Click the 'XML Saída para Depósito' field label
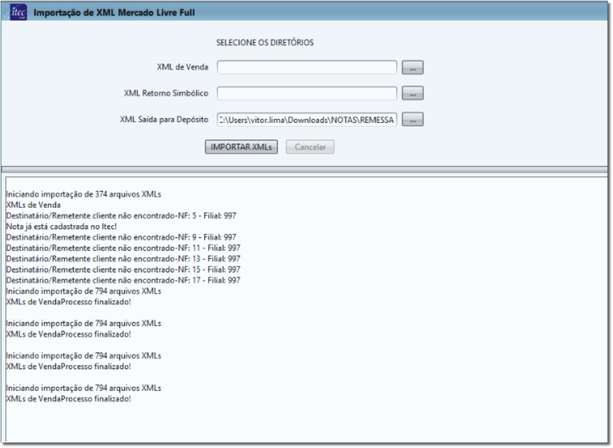The width and height of the screenshot is (613, 448). (x=164, y=119)
